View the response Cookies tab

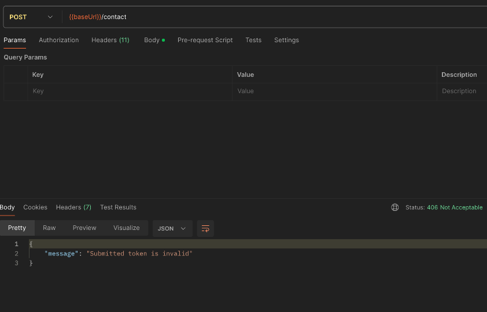35,207
